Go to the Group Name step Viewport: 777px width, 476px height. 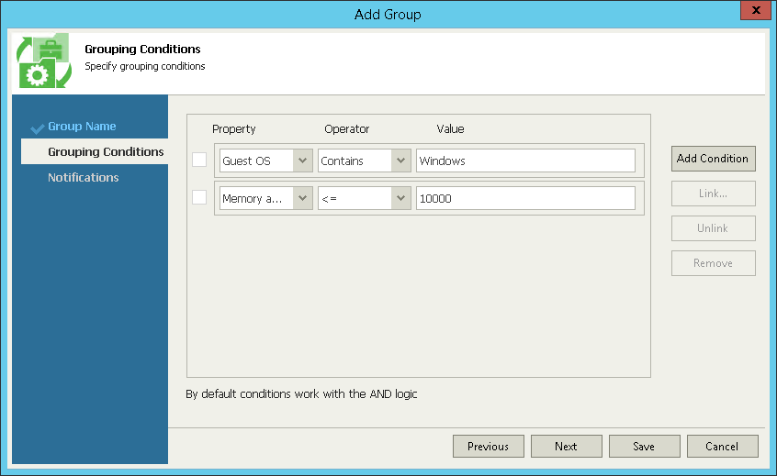pyautogui.click(x=82, y=127)
